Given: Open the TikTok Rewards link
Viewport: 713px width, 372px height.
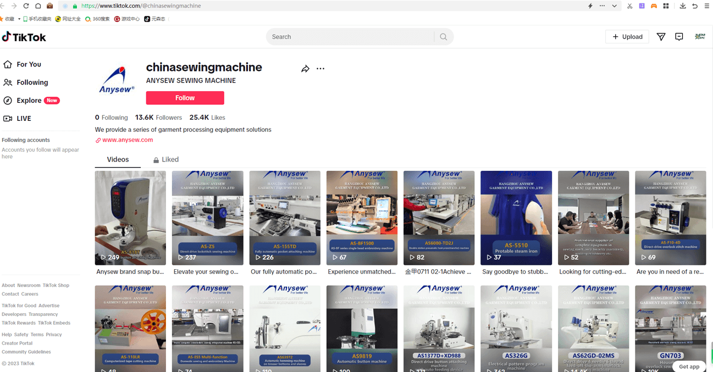Looking at the screenshot, I should point(19,323).
